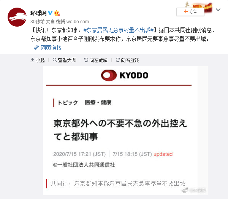
Task: Click the 收起 upload-arrow icon
Action: [32, 60]
